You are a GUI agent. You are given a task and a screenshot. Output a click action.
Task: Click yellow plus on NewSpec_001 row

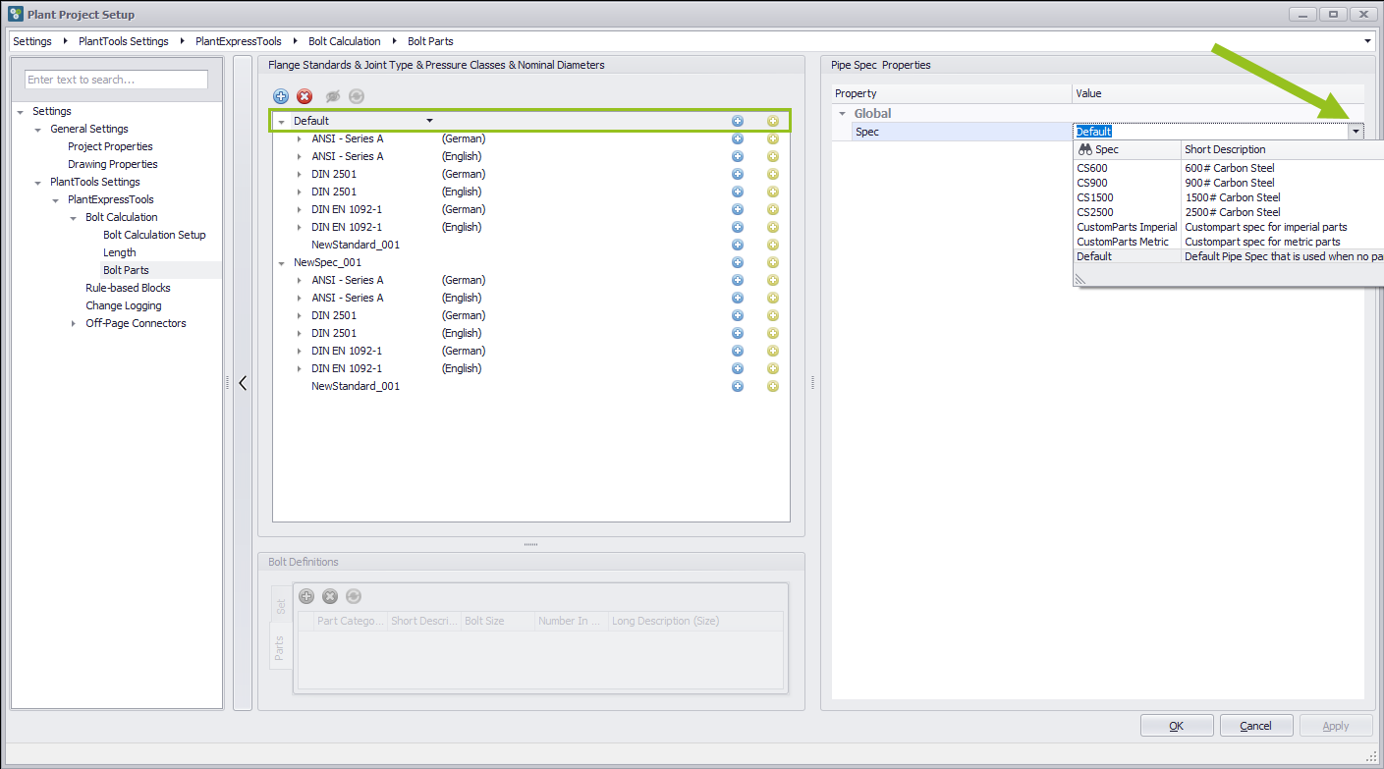point(773,262)
